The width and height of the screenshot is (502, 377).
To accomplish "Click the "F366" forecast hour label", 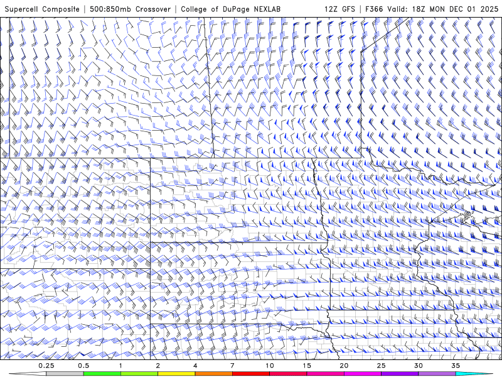I will pos(374,9).
